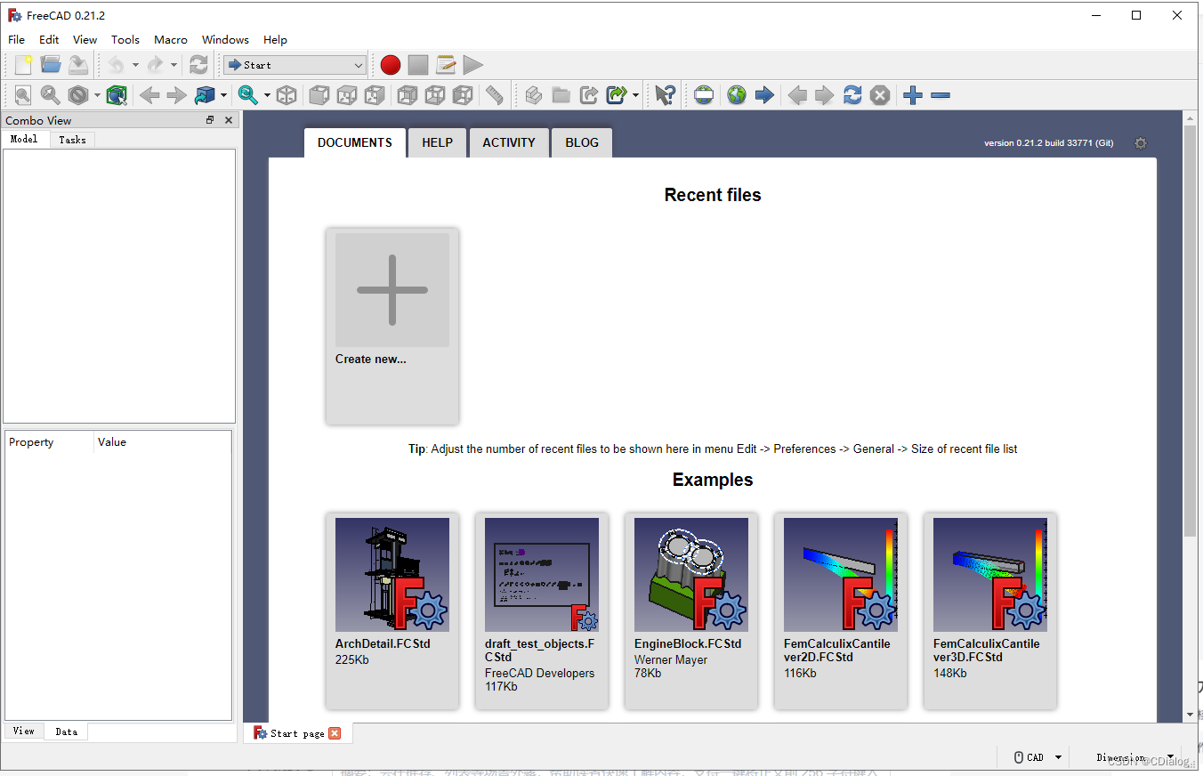Click the Fit selection magnifier icon
The width and height of the screenshot is (1203, 776).
[51, 95]
